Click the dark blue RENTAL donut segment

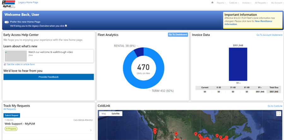coord(138,51)
